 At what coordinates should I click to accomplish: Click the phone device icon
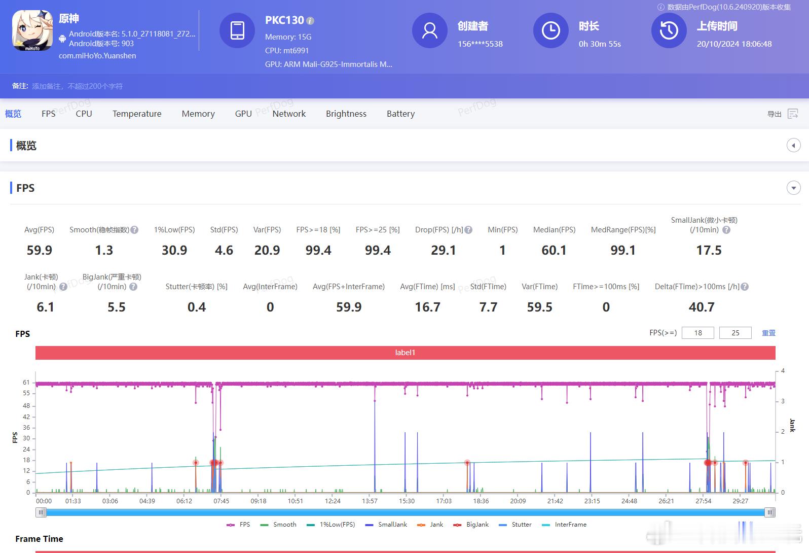tap(237, 30)
